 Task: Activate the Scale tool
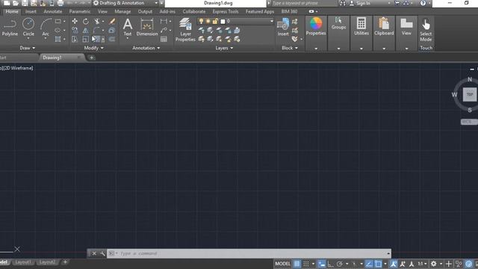(x=86, y=39)
